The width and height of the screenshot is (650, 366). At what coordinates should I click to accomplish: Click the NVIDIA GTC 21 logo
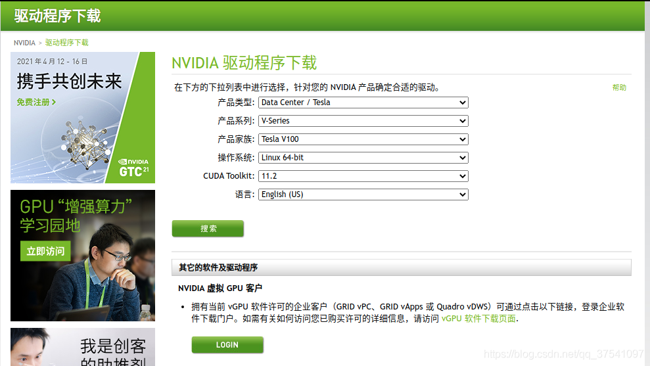pyautogui.click(x=133, y=168)
